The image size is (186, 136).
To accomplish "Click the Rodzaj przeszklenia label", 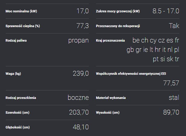I will click(x=22, y=98).
